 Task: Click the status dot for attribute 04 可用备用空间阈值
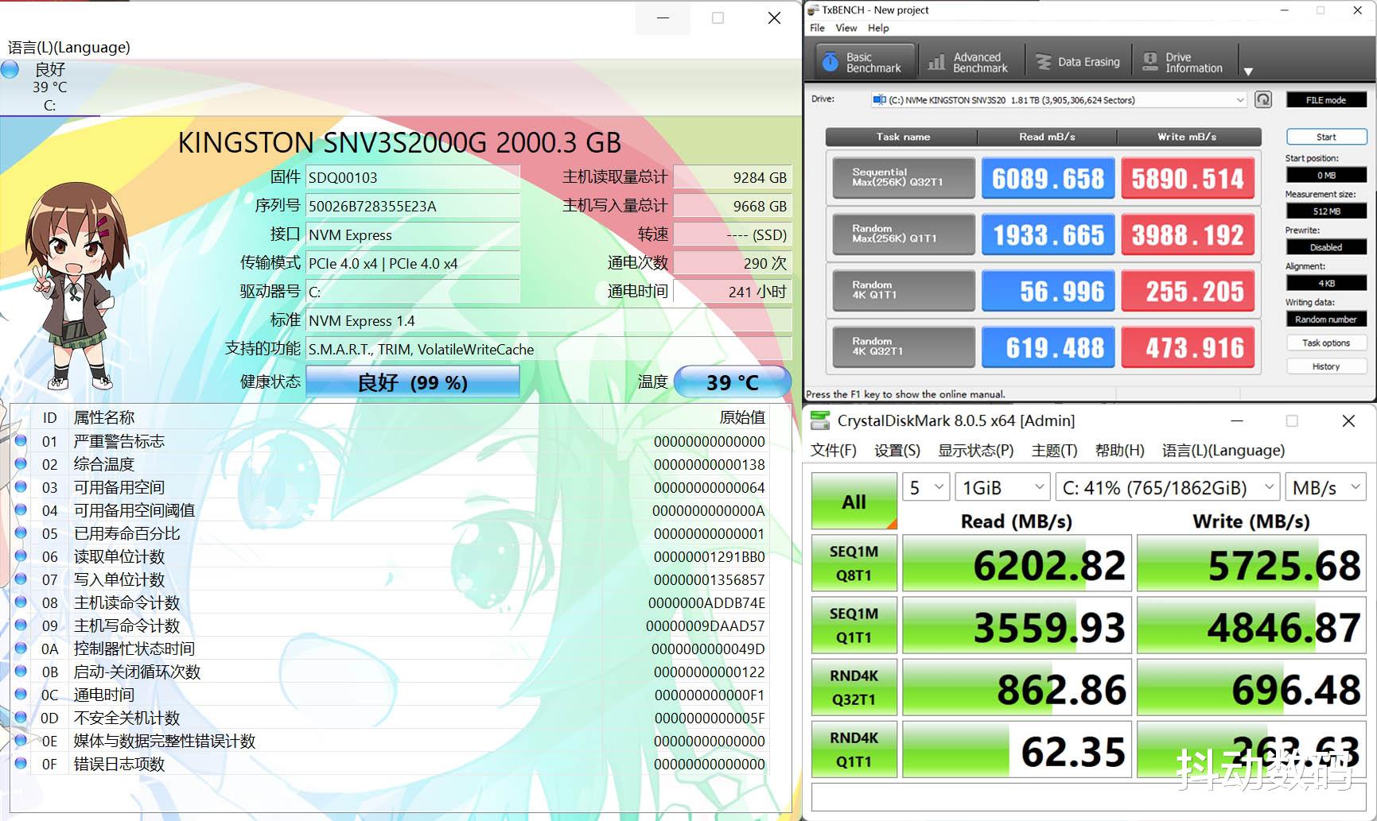21,509
